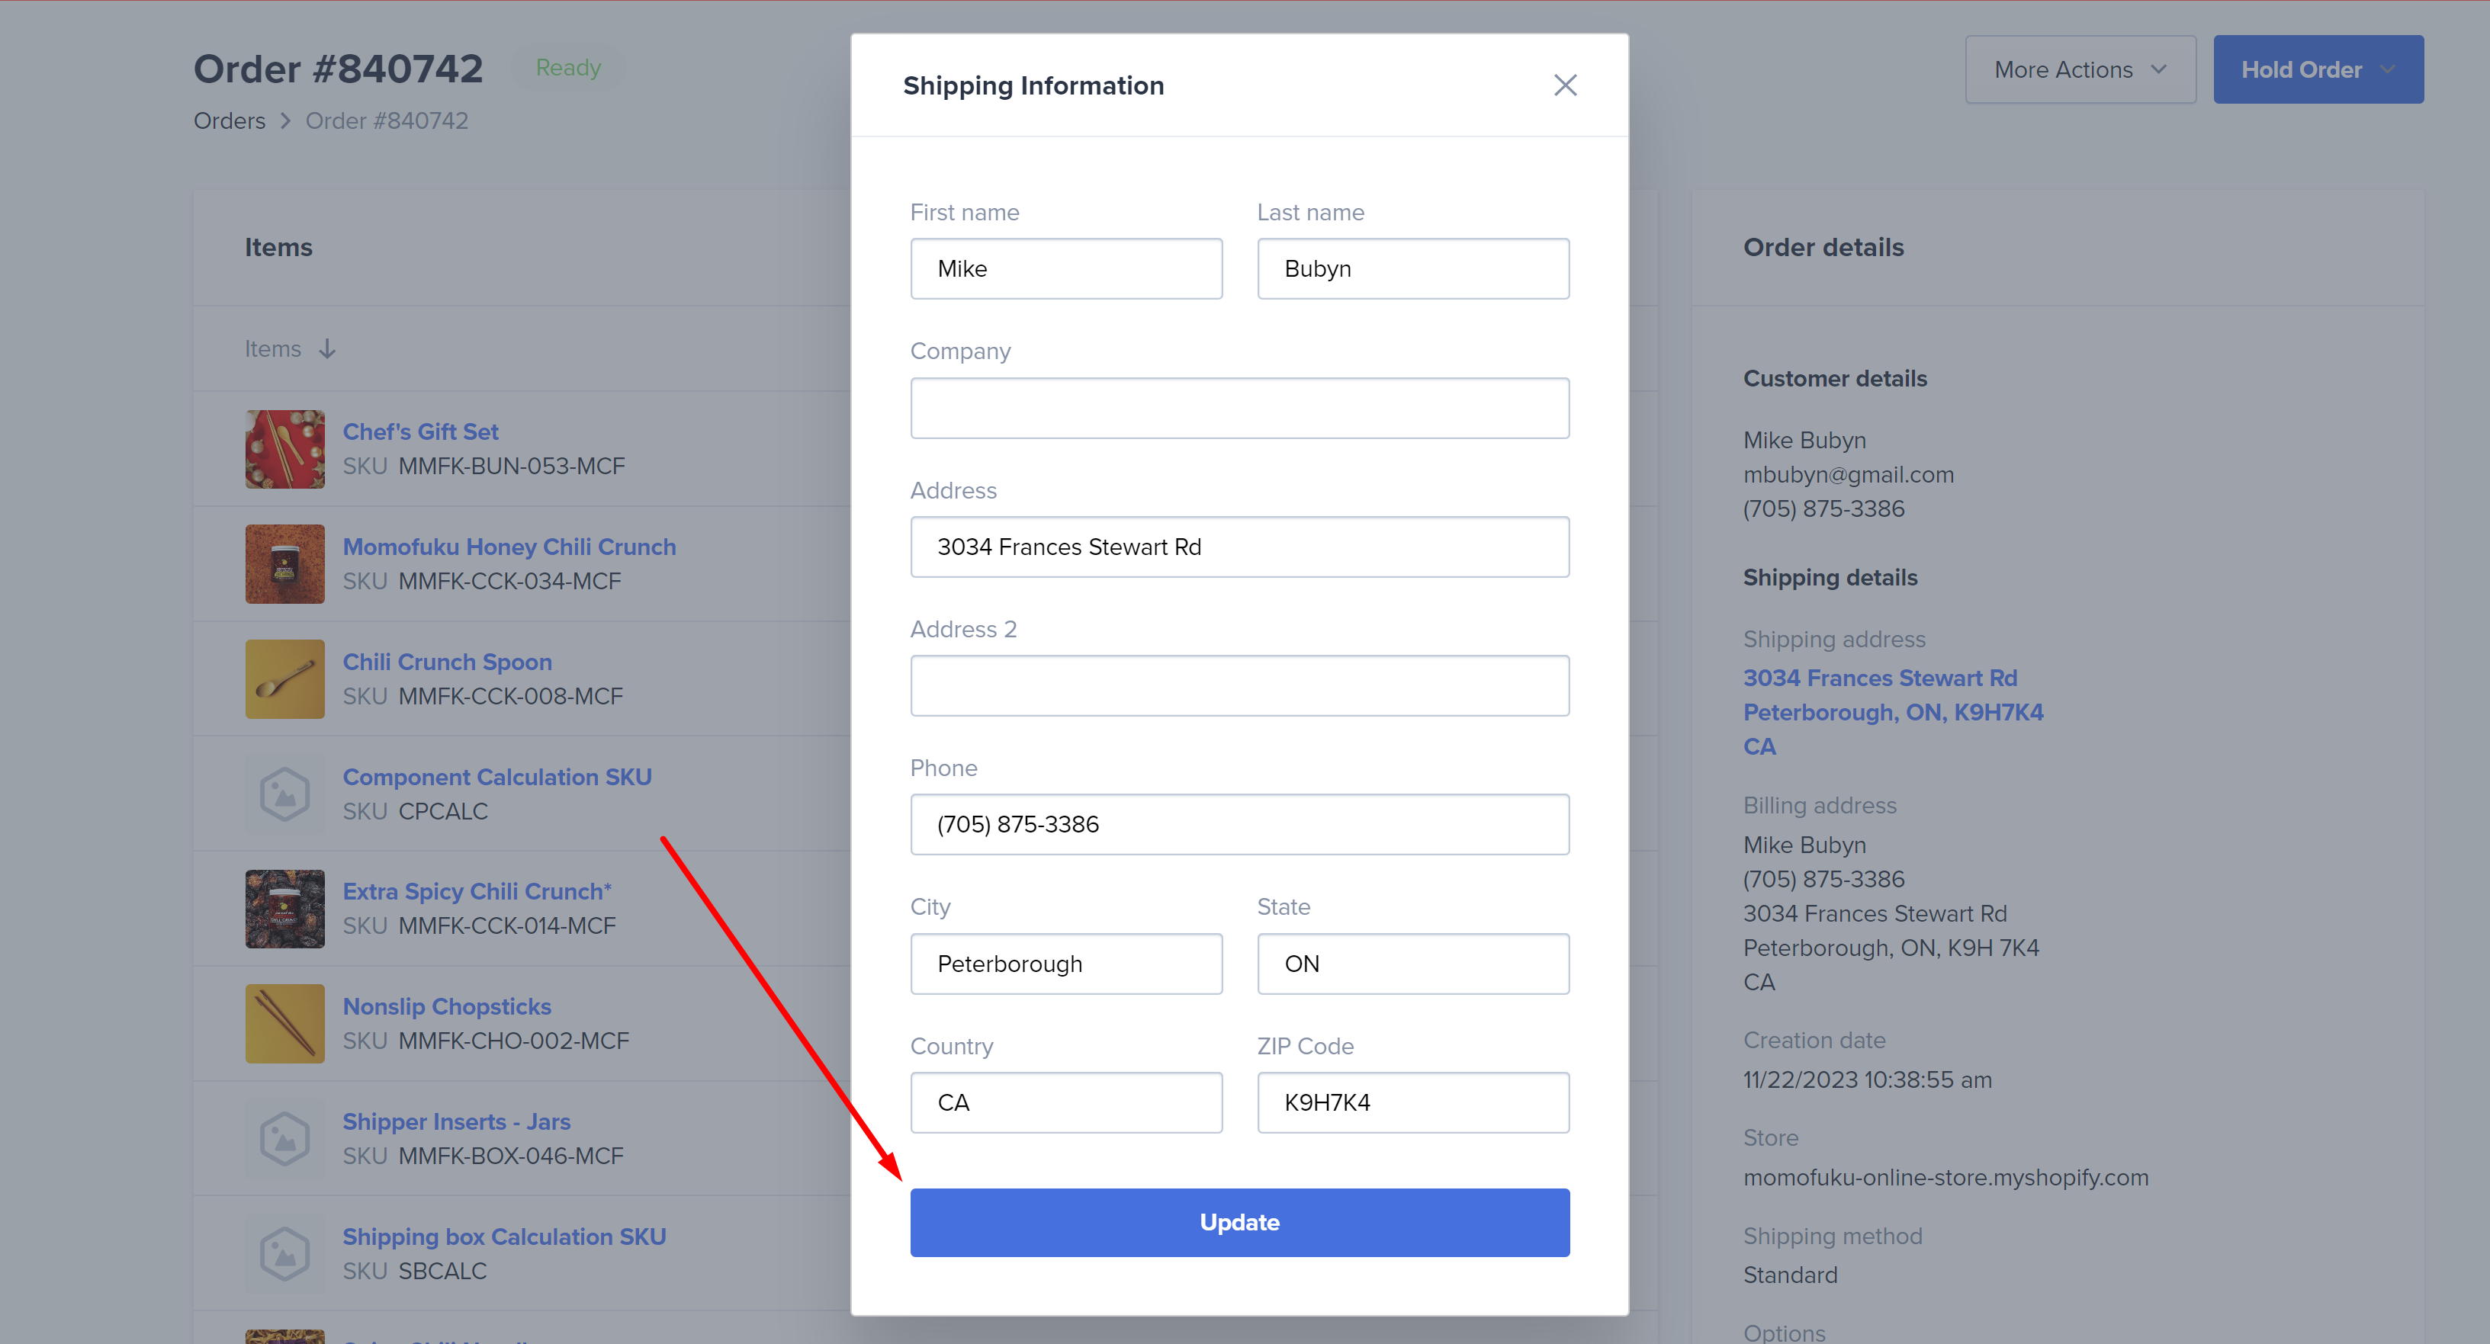This screenshot has height=1344, width=2490.
Task: Focus the Company input field
Action: (1239, 408)
